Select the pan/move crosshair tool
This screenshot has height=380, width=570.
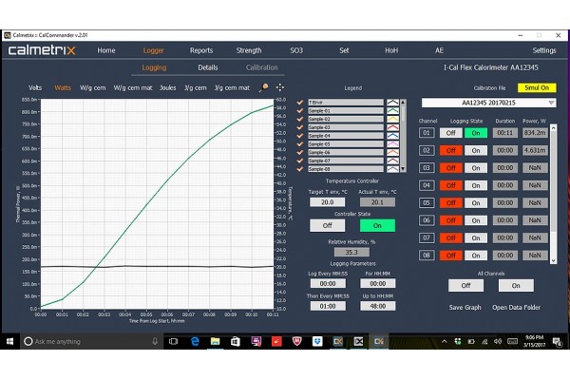coord(279,87)
